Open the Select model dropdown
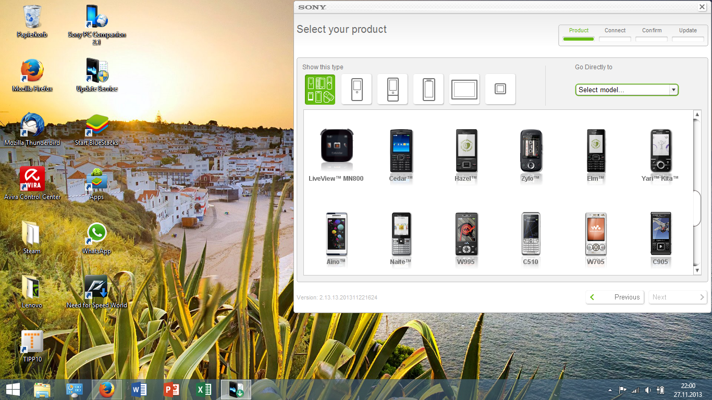This screenshot has height=400, width=712. click(627, 90)
